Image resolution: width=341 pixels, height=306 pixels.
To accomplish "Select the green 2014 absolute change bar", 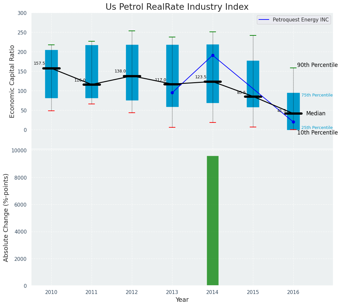I will [x=213, y=221].
